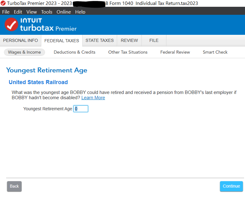Screen dimensions: 245x199
Task: Click the TurboTax checkmark logo in banner
Action: (11, 25)
